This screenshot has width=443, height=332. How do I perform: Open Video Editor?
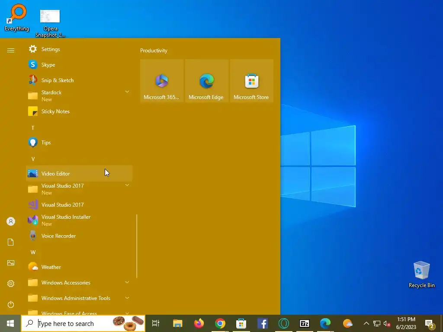pyautogui.click(x=79, y=173)
